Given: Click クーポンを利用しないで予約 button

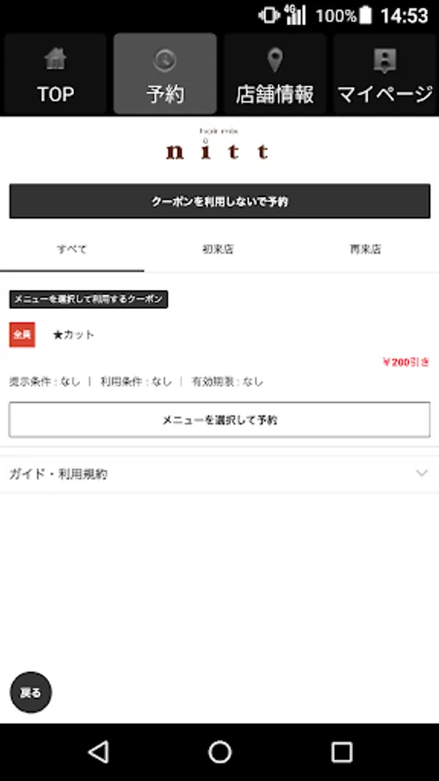Looking at the screenshot, I should point(219,201).
